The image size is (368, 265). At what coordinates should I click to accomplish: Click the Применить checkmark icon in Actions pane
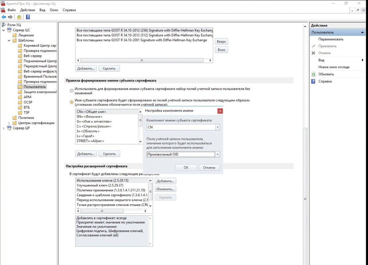coord(313,46)
